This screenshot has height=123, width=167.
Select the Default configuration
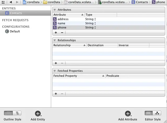(15, 31)
